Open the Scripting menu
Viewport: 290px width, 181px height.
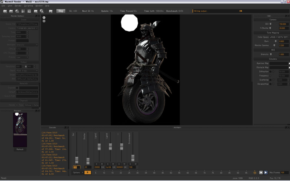pyautogui.click(x=28, y=6)
